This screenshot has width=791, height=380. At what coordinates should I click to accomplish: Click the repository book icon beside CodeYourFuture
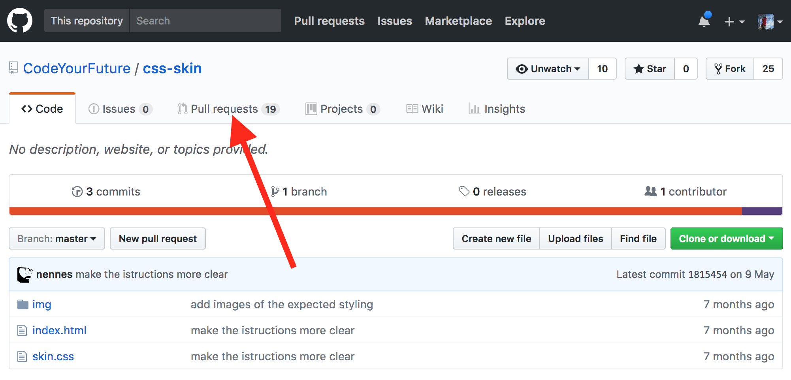13,68
